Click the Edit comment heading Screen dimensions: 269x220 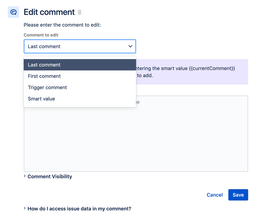pyautogui.click(x=49, y=12)
